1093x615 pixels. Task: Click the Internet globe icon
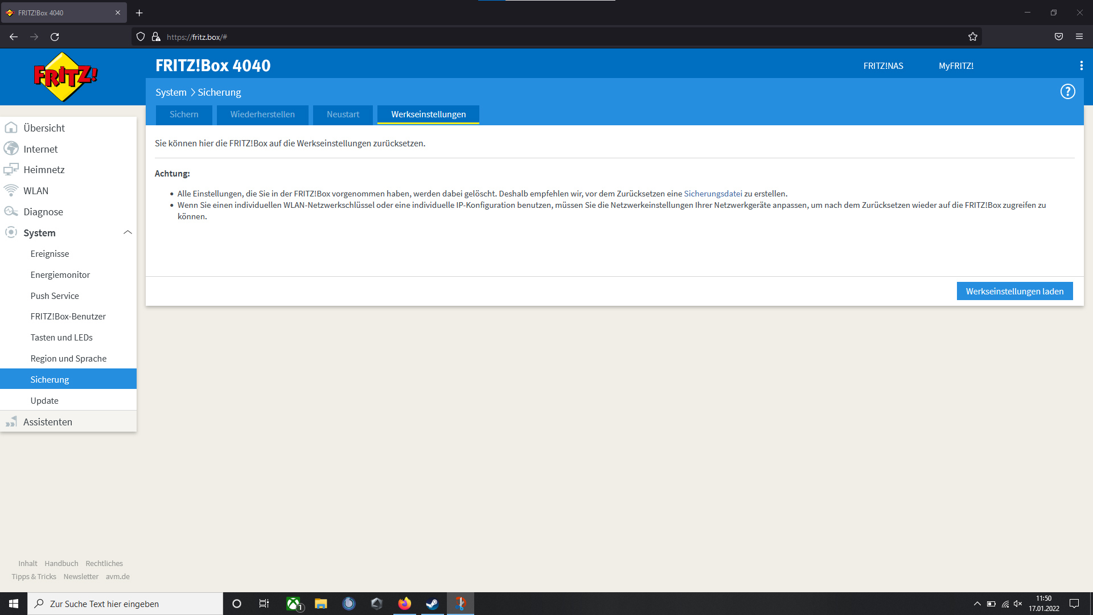point(11,149)
